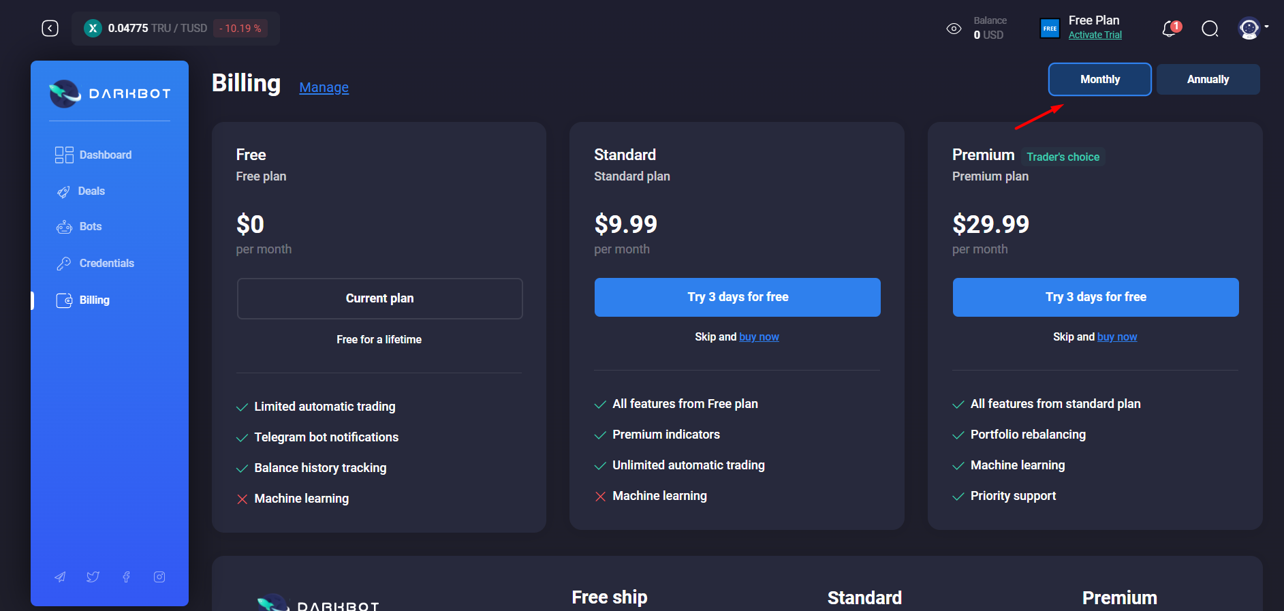Click red X beside Free plan Machine learning
Image resolution: width=1284 pixels, height=611 pixels.
(242, 499)
